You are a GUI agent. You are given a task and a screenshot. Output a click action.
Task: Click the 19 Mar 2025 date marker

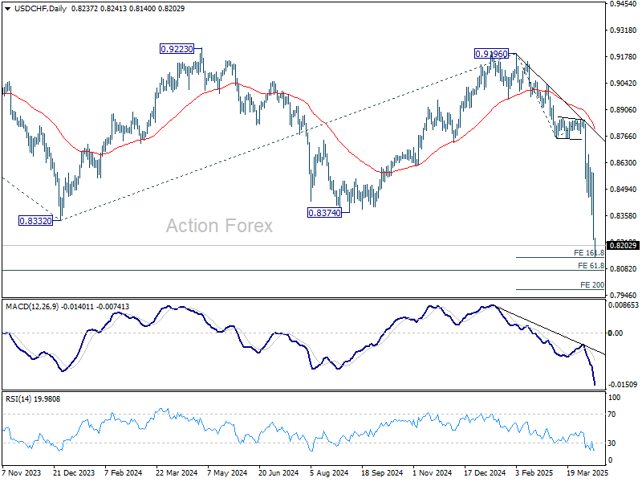click(x=584, y=474)
